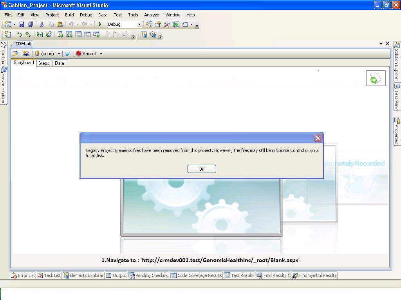The width and height of the screenshot is (401, 300).
Task: Open the Project menu
Action: pos(52,15)
